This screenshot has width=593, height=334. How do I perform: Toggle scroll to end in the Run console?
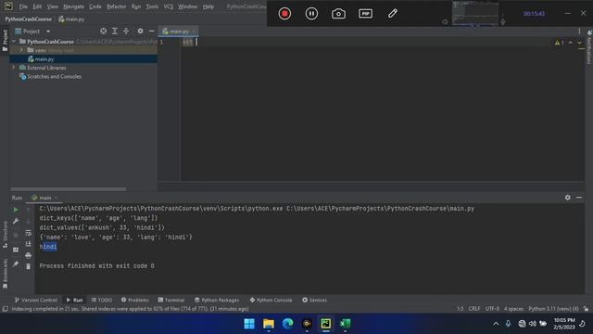pyautogui.click(x=29, y=244)
